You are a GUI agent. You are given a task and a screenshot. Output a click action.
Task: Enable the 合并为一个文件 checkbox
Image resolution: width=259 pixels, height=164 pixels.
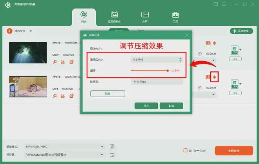point(186,150)
